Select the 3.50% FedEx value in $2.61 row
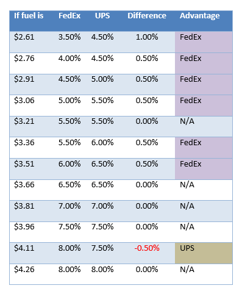 69,37
